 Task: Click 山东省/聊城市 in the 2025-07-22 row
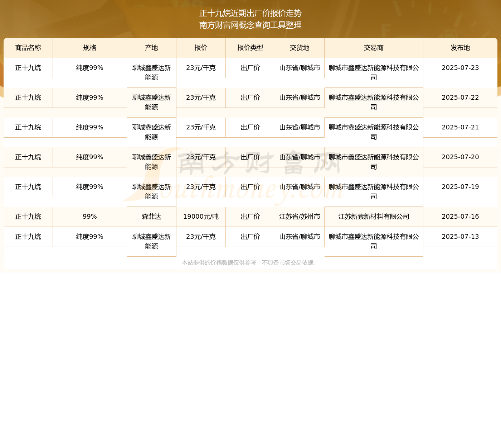point(300,98)
